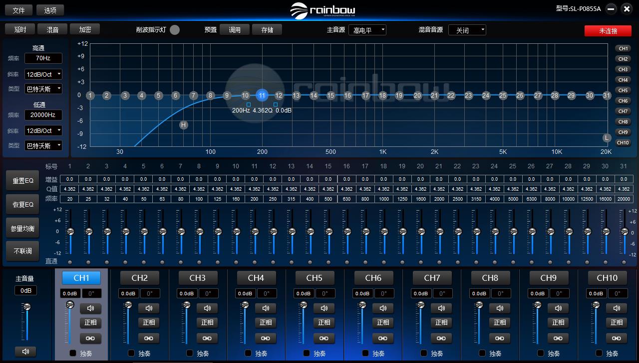This screenshot has height=363, width=639.
Task: Click the CH10 link chain icon
Action: point(617,338)
